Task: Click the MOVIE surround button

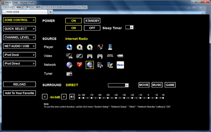Action: tap(144, 85)
